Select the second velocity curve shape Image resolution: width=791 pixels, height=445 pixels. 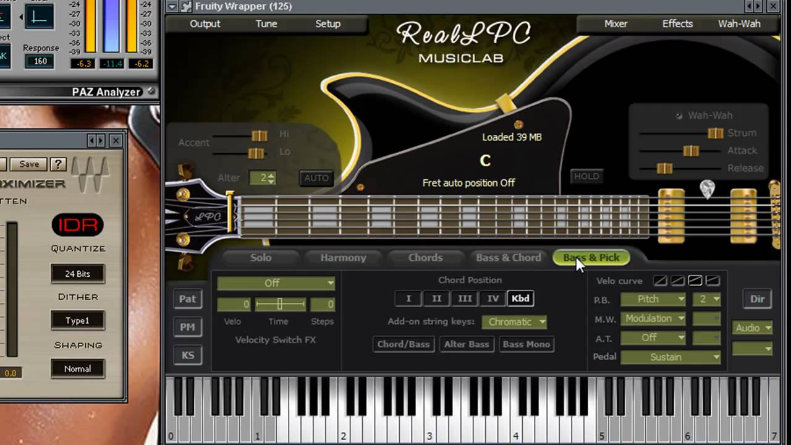point(678,281)
